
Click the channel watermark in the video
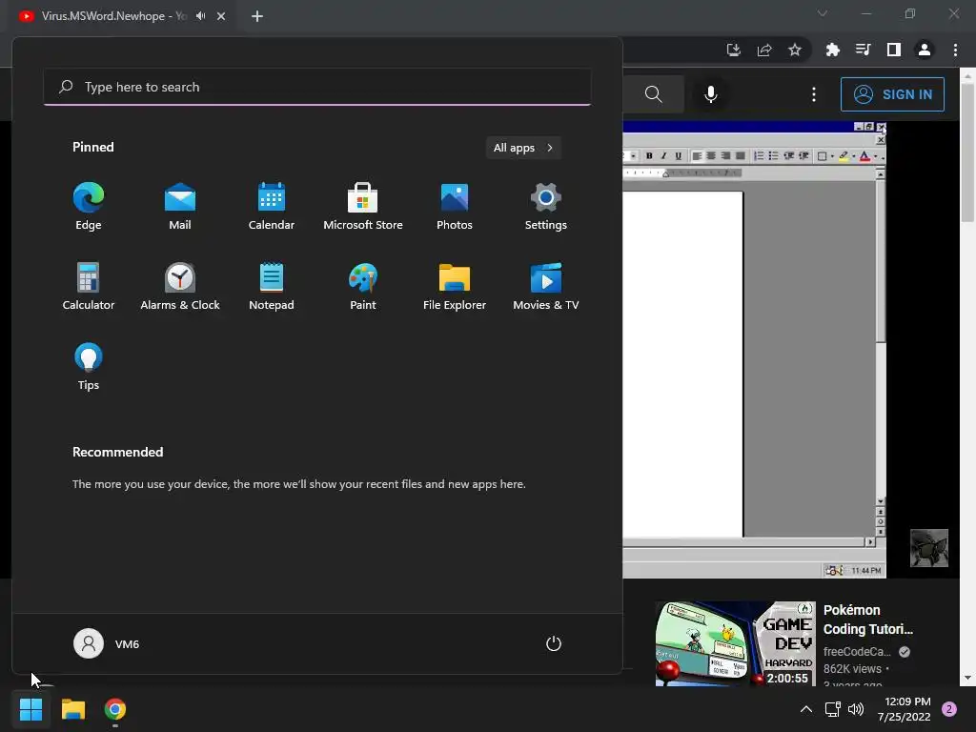pos(928,548)
